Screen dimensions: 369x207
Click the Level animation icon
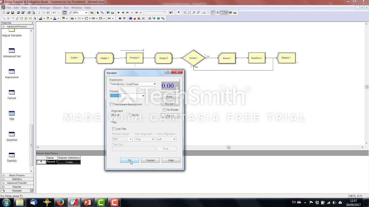pos(135,18)
